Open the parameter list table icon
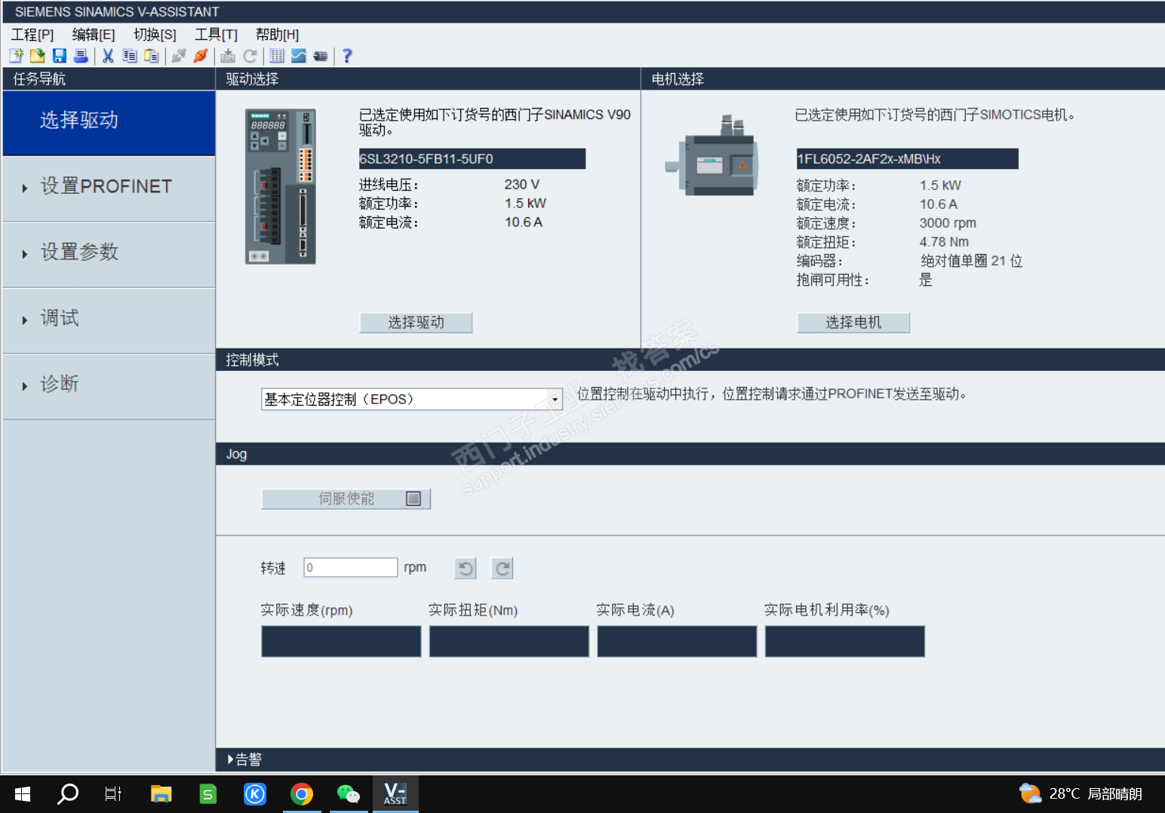The image size is (1165, 813). [277, 56]
